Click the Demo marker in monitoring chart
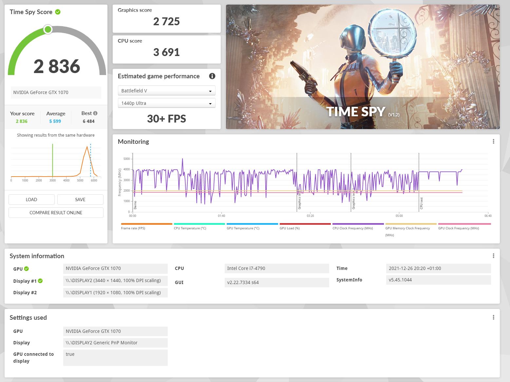510x382 pixels. 135,205
